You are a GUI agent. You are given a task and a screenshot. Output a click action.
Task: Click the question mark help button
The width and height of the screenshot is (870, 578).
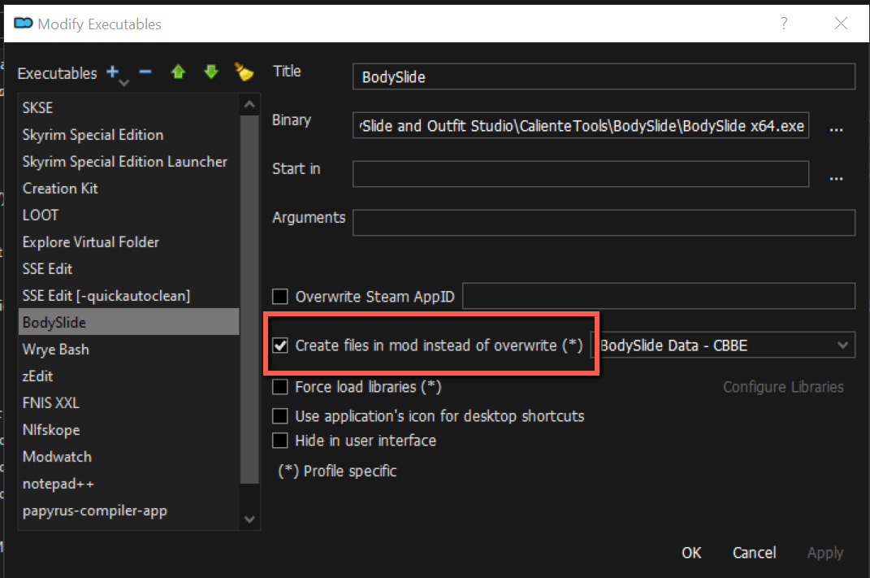click(783, 24)
